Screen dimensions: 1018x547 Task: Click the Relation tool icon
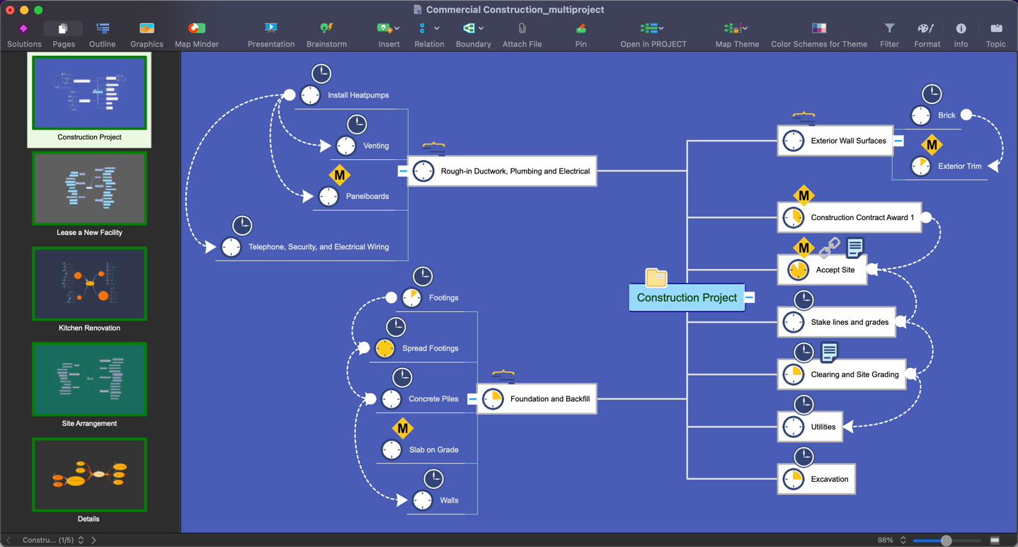[x=423, y=28]
